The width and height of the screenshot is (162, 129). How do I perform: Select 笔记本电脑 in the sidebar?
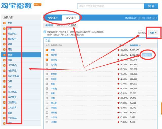13,76
